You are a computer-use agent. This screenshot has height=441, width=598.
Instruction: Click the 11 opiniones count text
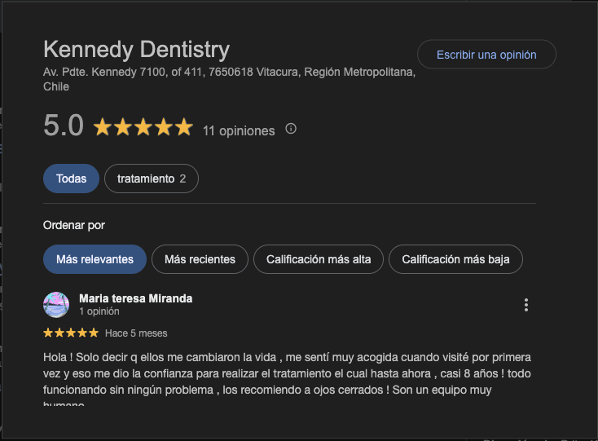tap(239, 130)
